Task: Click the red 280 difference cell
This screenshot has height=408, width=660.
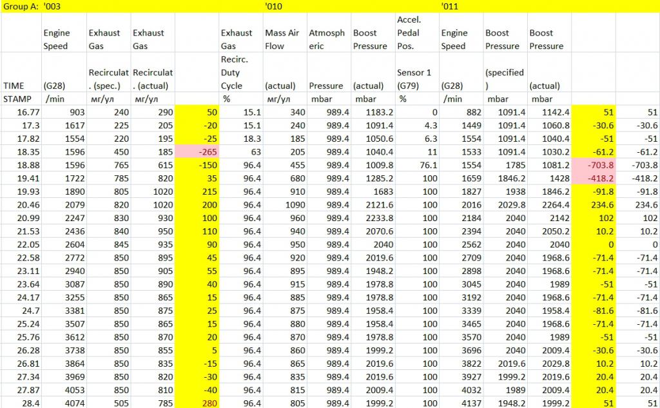Action: (x=197, y=403)
